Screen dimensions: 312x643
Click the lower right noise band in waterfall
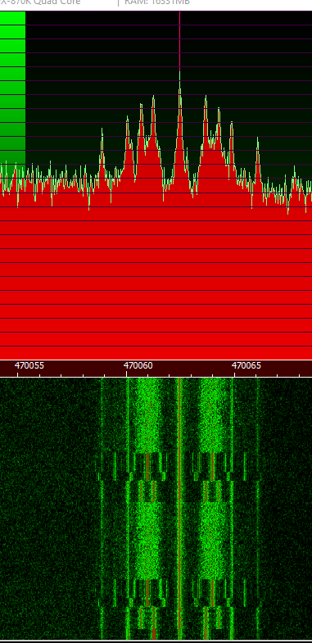pyautogui.click(x=212, y=541)
